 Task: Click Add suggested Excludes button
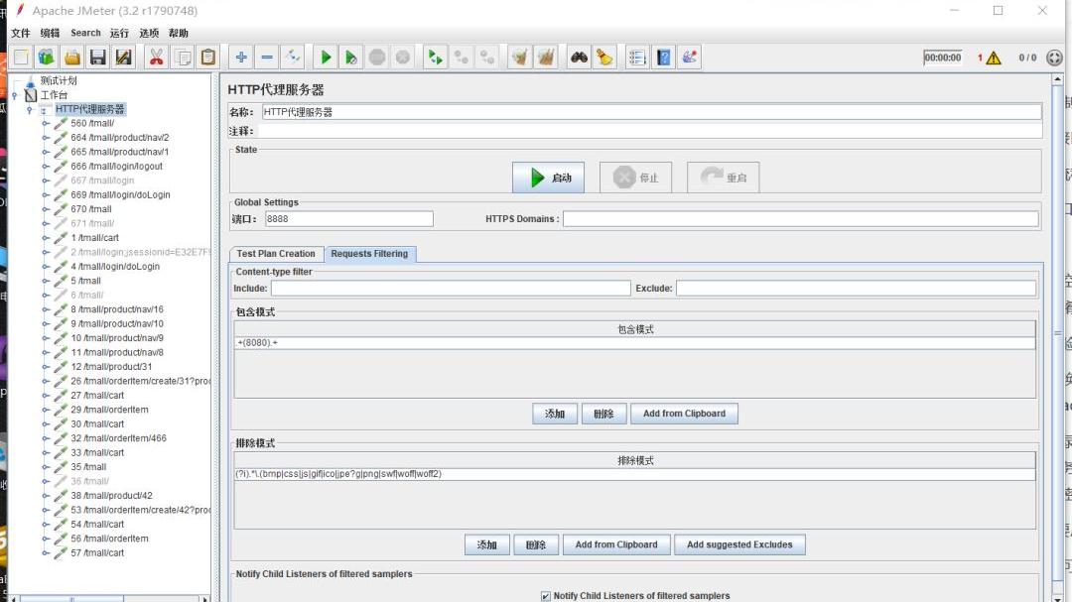739,544
